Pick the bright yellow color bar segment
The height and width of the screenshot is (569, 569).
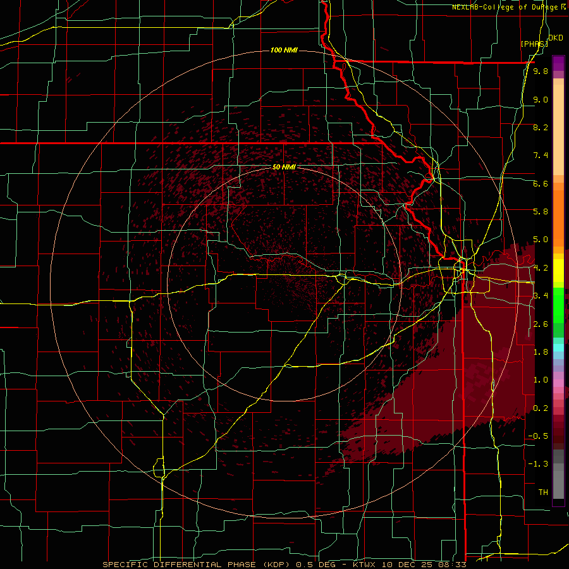click(x=558, y=271)
